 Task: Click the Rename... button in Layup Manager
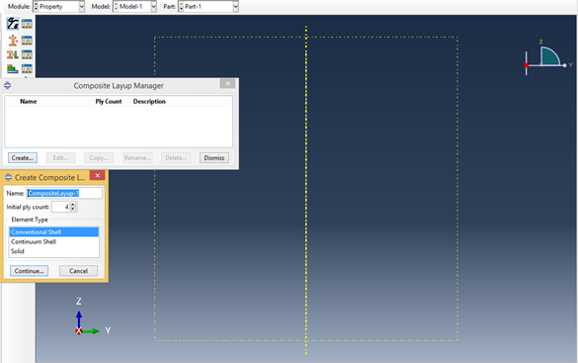(137, 158)
